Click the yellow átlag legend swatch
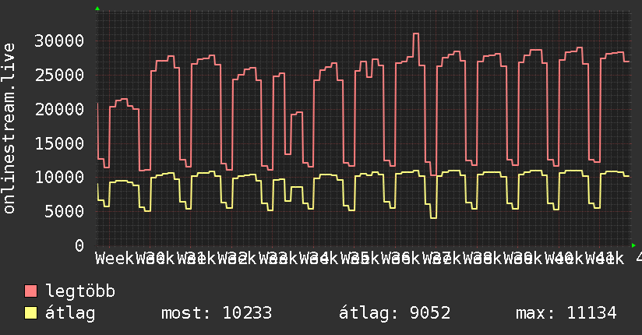Screen dimensions: 642x335 coord(30,312)
